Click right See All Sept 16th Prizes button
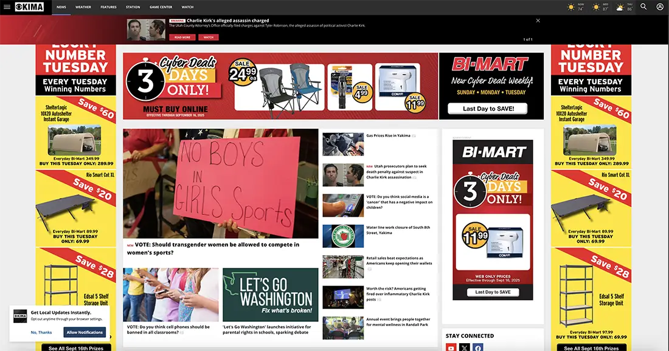Screen dimensions: 669x351 click(x=591, y=348)
